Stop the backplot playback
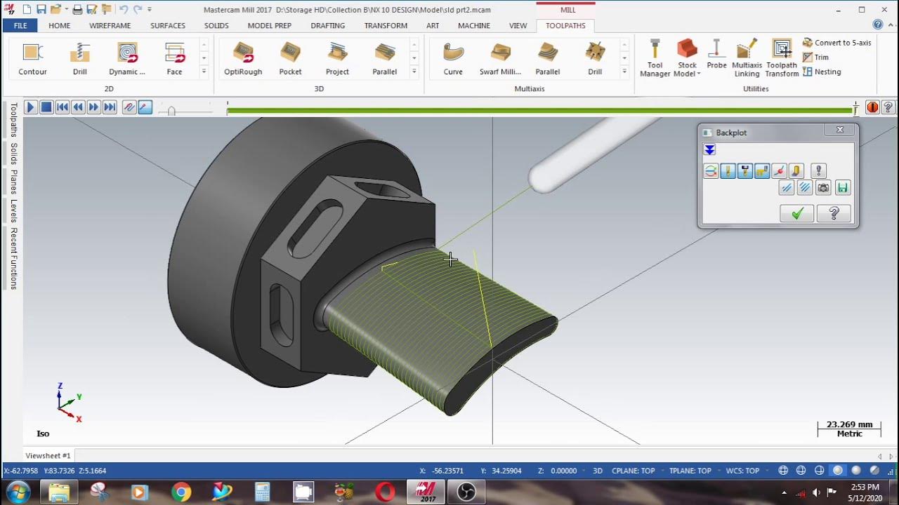 pos(46,107)
